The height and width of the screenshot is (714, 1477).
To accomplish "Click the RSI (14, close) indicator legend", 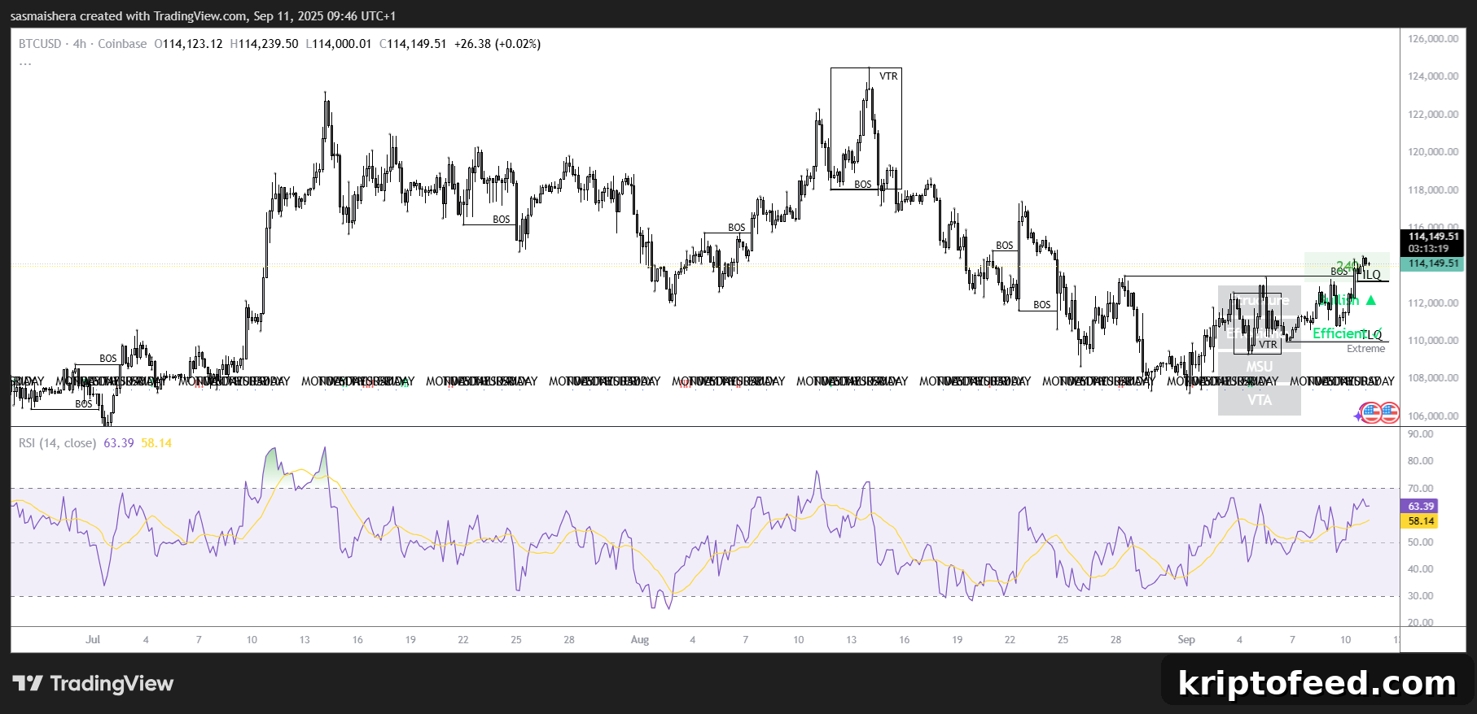I will click(x=57, y=443).
